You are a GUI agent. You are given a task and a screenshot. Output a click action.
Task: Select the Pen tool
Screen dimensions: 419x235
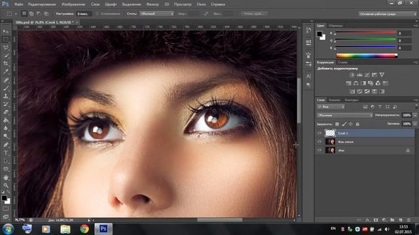tap(6, 145)
